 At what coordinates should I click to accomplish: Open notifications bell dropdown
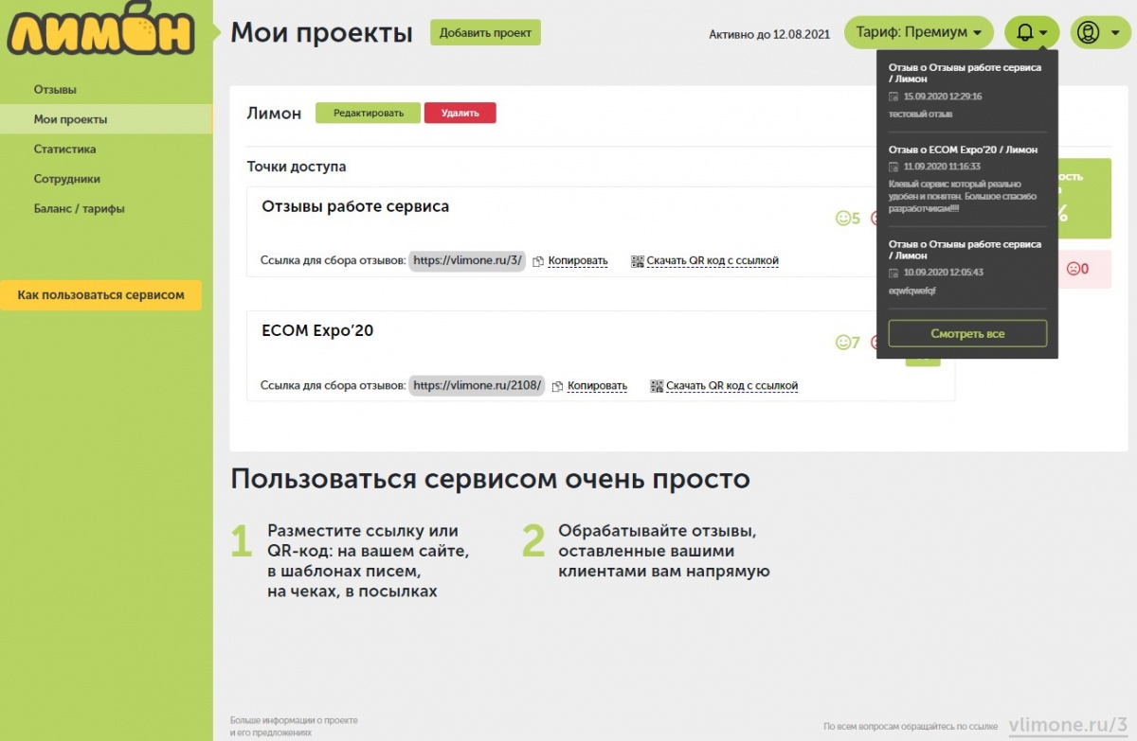pyautogui.click(x=1032, y=32)
